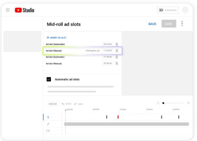Click the timeline current time field 00:00:00
Screen dimensions: 197x141
tap(53, 104)
